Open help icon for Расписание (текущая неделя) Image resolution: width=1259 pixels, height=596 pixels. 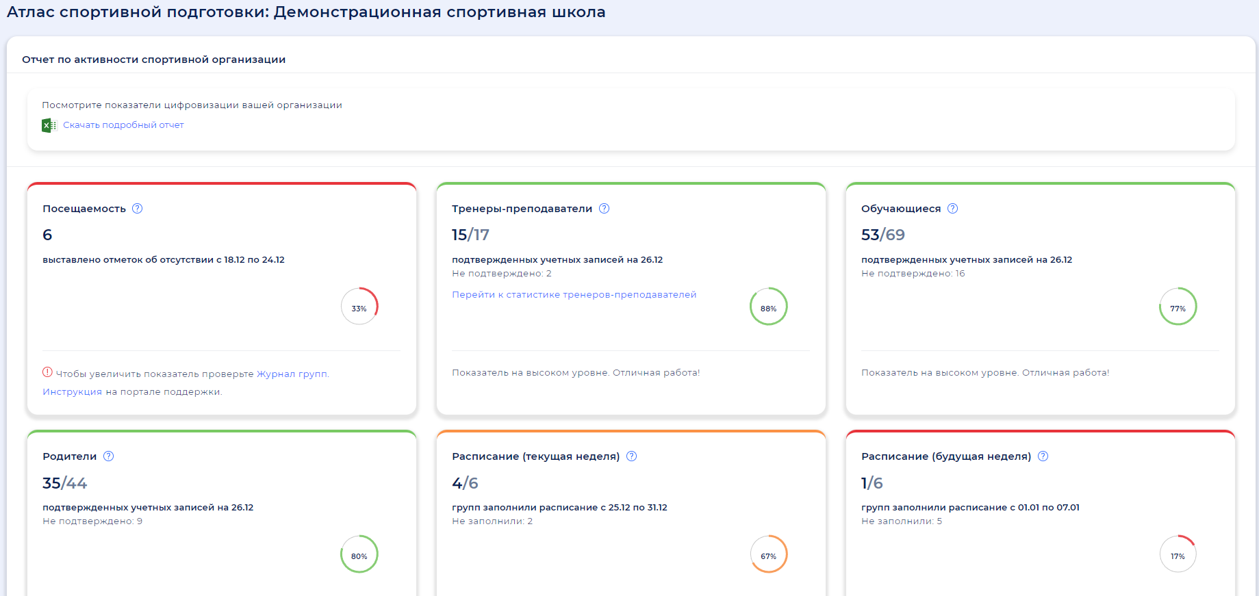[x=631, y=456]
